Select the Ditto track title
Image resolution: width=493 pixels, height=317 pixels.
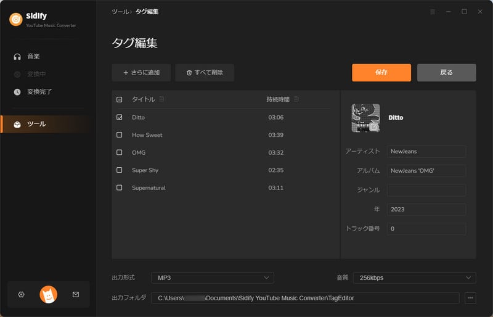(x=138, y=117)
